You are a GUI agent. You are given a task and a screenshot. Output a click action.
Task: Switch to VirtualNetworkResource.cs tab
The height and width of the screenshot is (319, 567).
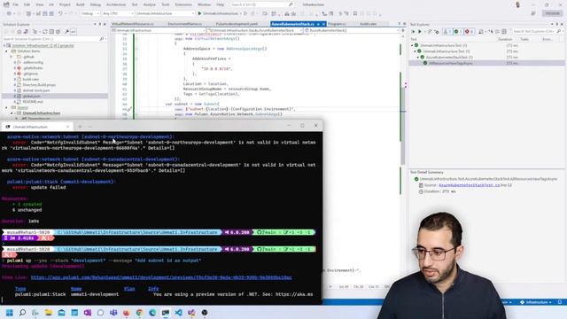tap(133, 24)
